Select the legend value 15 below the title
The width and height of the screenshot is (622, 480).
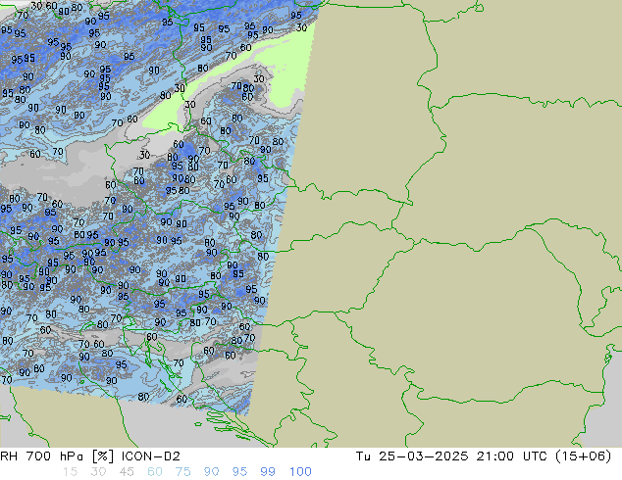pyautogui.click(x=70, y=472)
